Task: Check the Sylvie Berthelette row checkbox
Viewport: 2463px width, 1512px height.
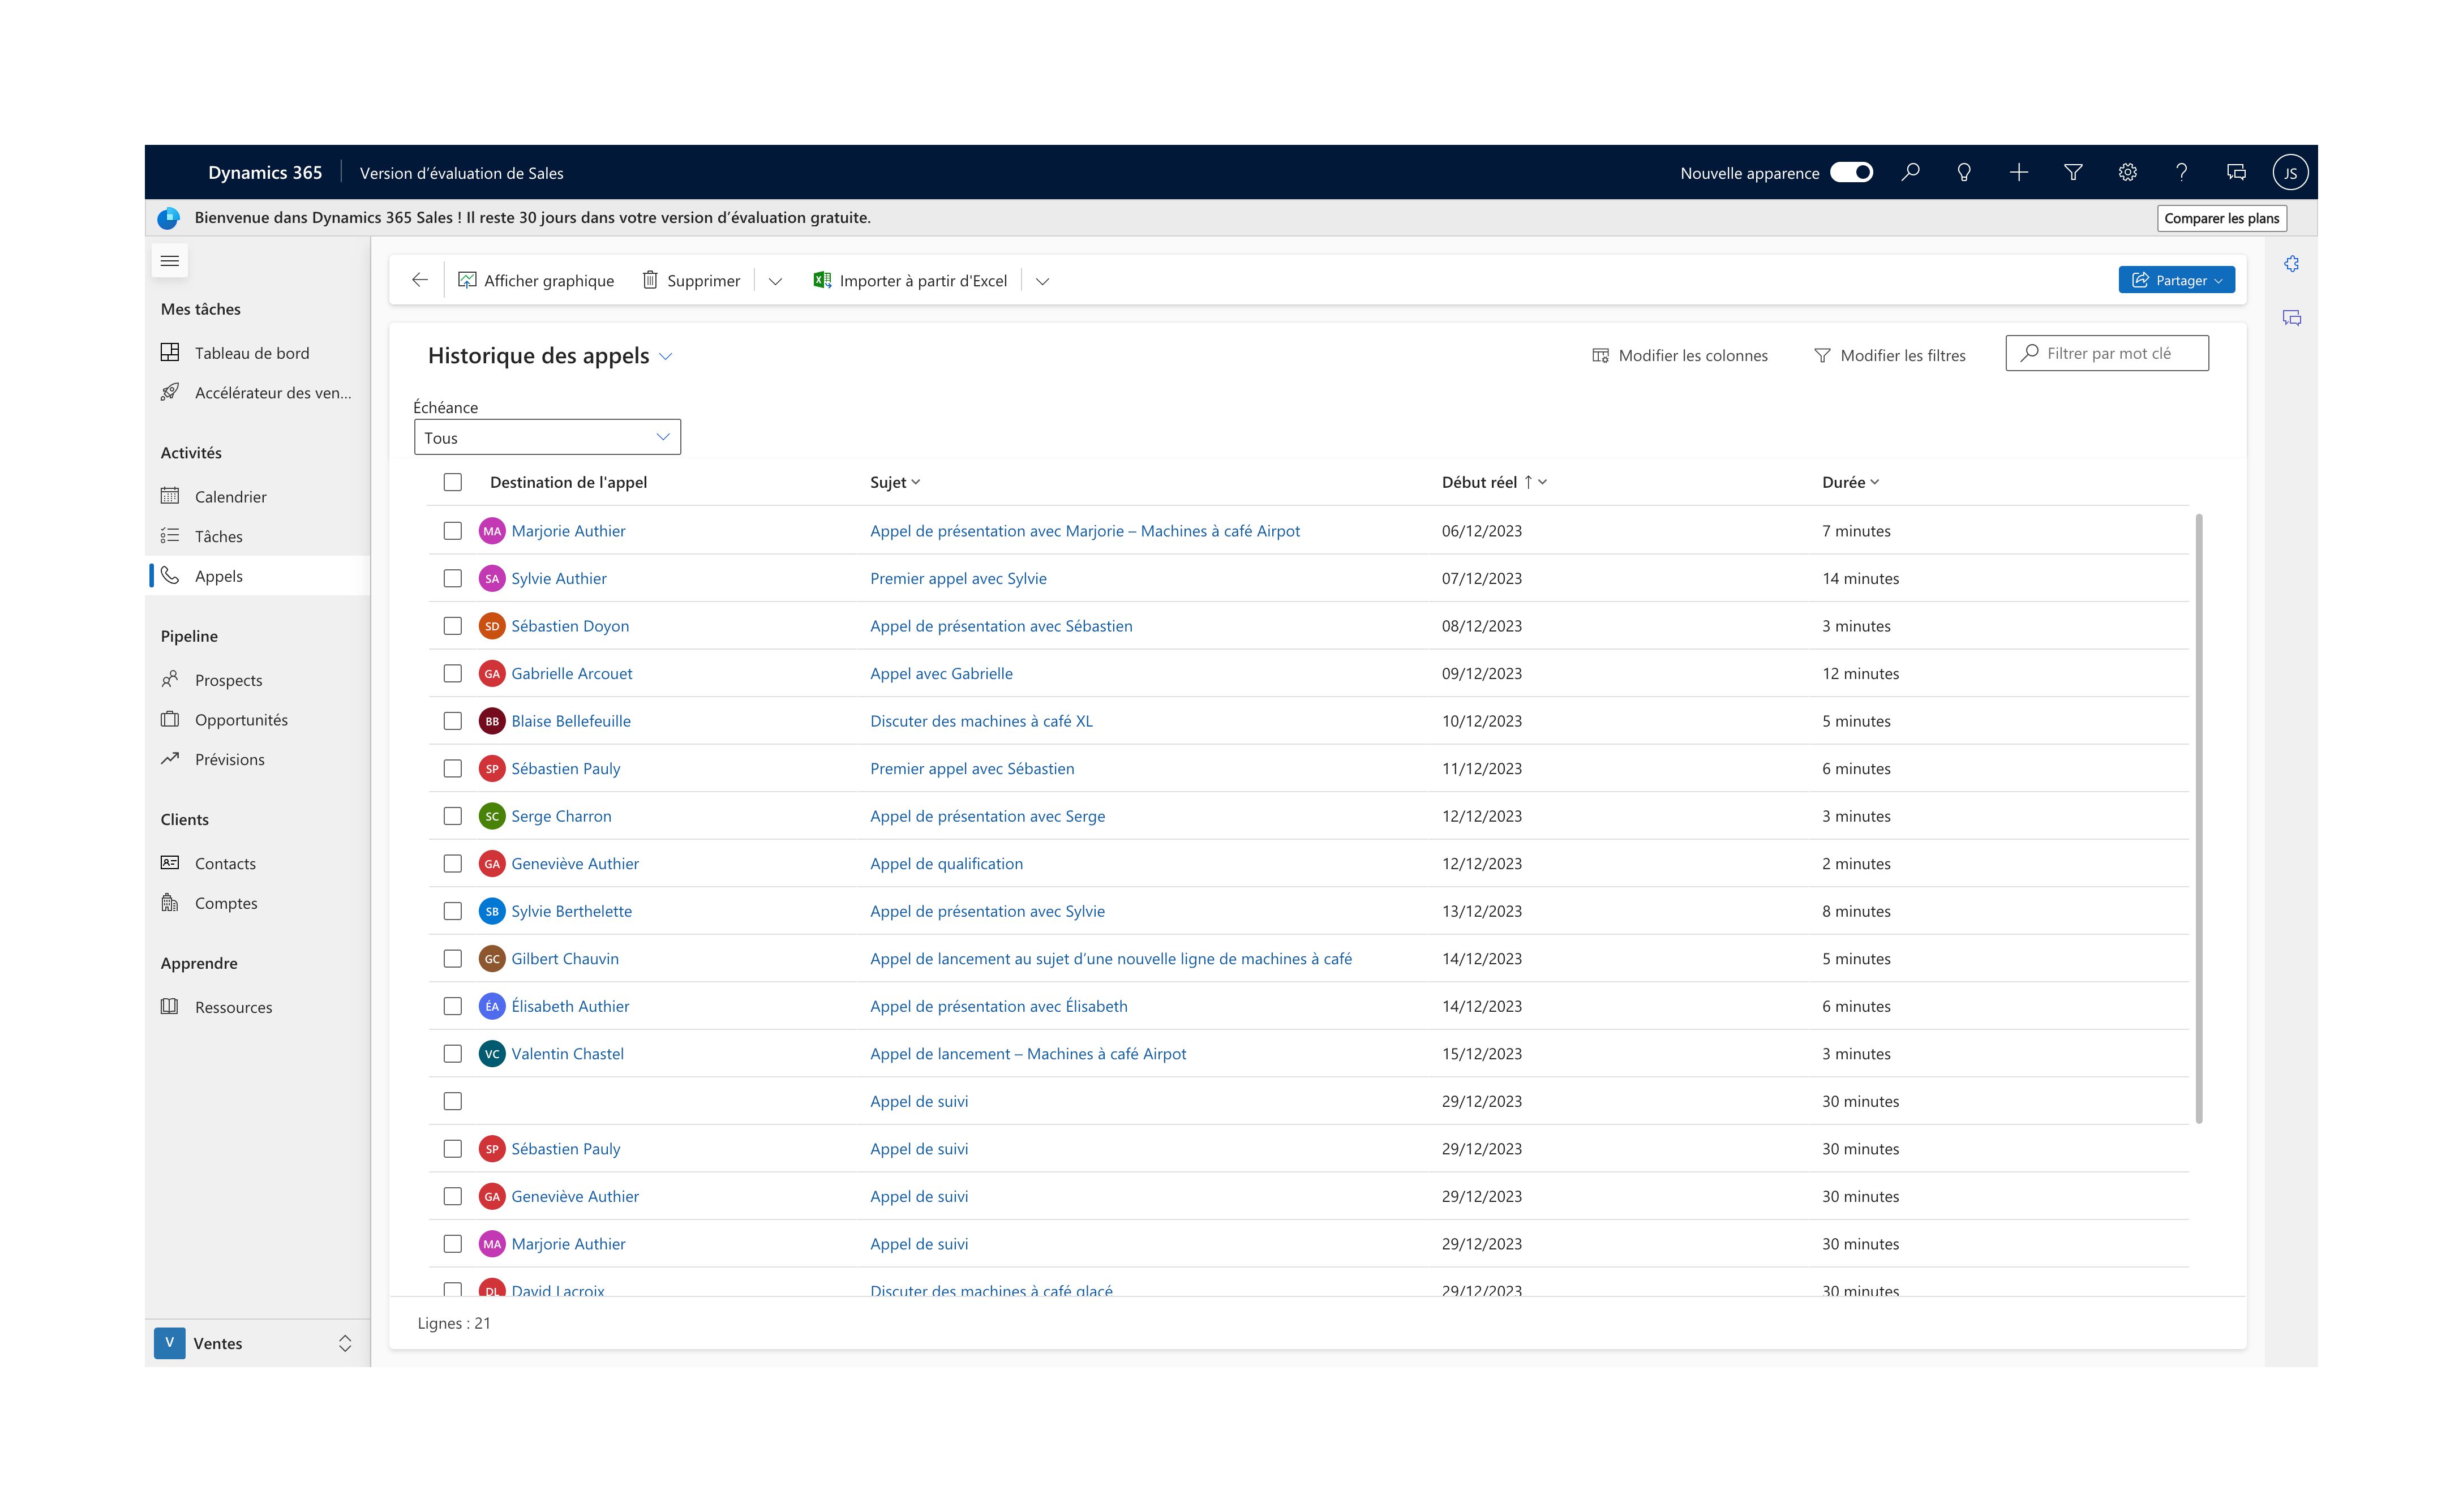Action: (453, 911)
